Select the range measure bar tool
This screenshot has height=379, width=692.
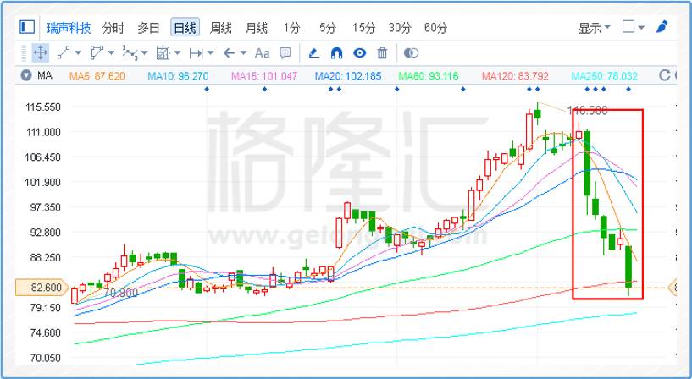coord(196,53)
